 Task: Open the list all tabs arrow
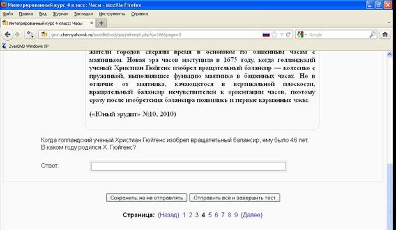click(390, 23)
